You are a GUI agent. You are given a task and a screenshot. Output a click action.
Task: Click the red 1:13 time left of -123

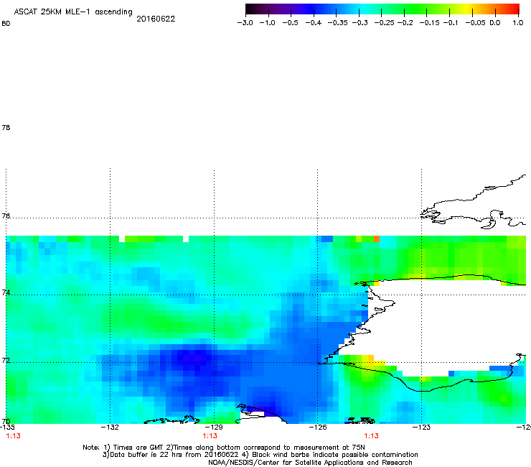pos(371,436)
